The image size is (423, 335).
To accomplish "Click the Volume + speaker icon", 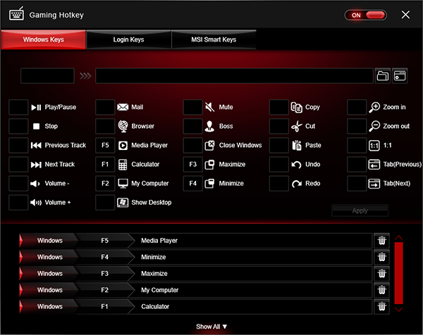I will (36, 203).
